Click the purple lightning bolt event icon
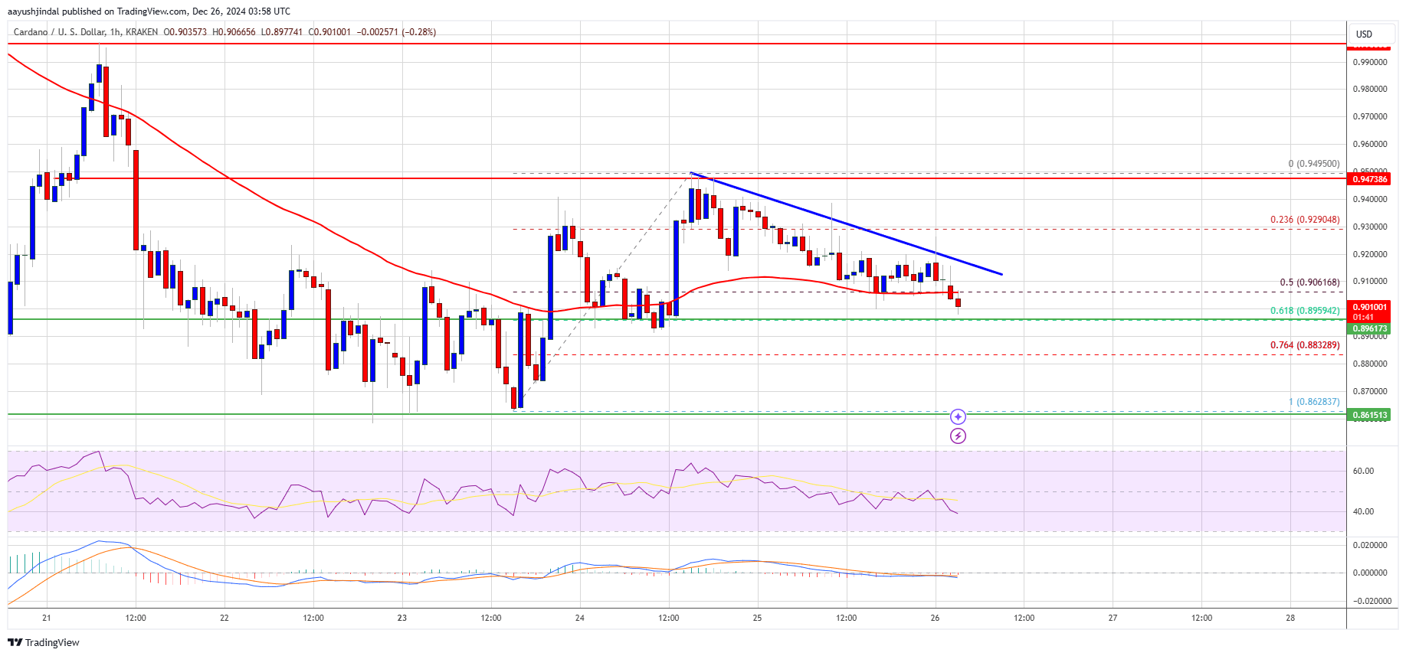Viewport: 1406px width, 656px height. [958, 436]
